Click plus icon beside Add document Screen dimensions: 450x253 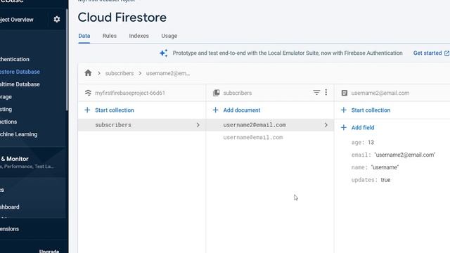tap(215, 110)
